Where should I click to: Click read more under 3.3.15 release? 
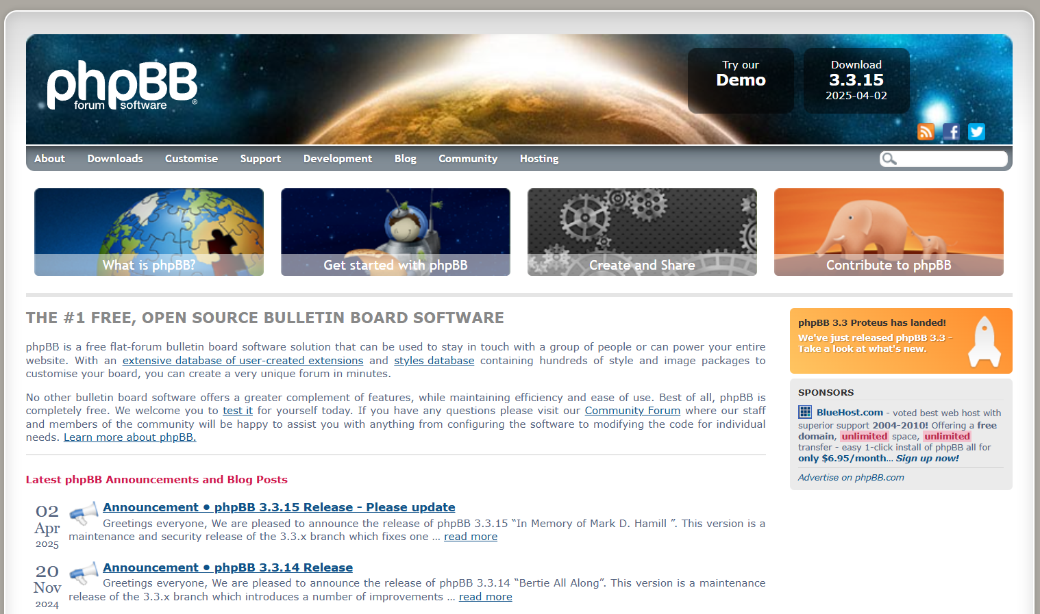[x=471, y=537]
